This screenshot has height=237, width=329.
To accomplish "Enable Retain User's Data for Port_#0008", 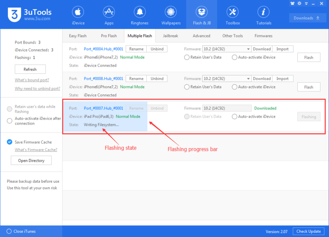I will (187, 87).
